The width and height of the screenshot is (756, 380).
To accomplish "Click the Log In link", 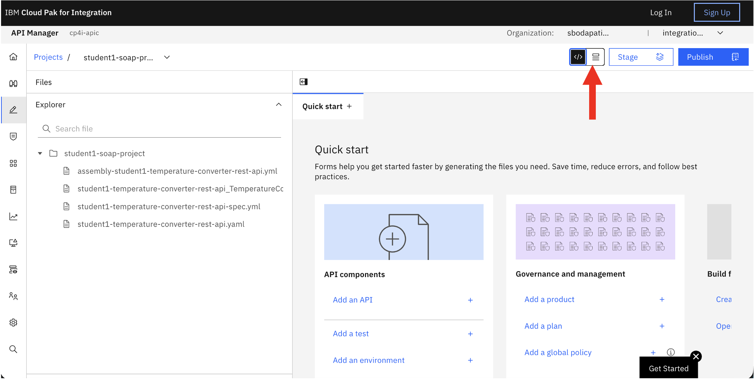I will [661, 13].
